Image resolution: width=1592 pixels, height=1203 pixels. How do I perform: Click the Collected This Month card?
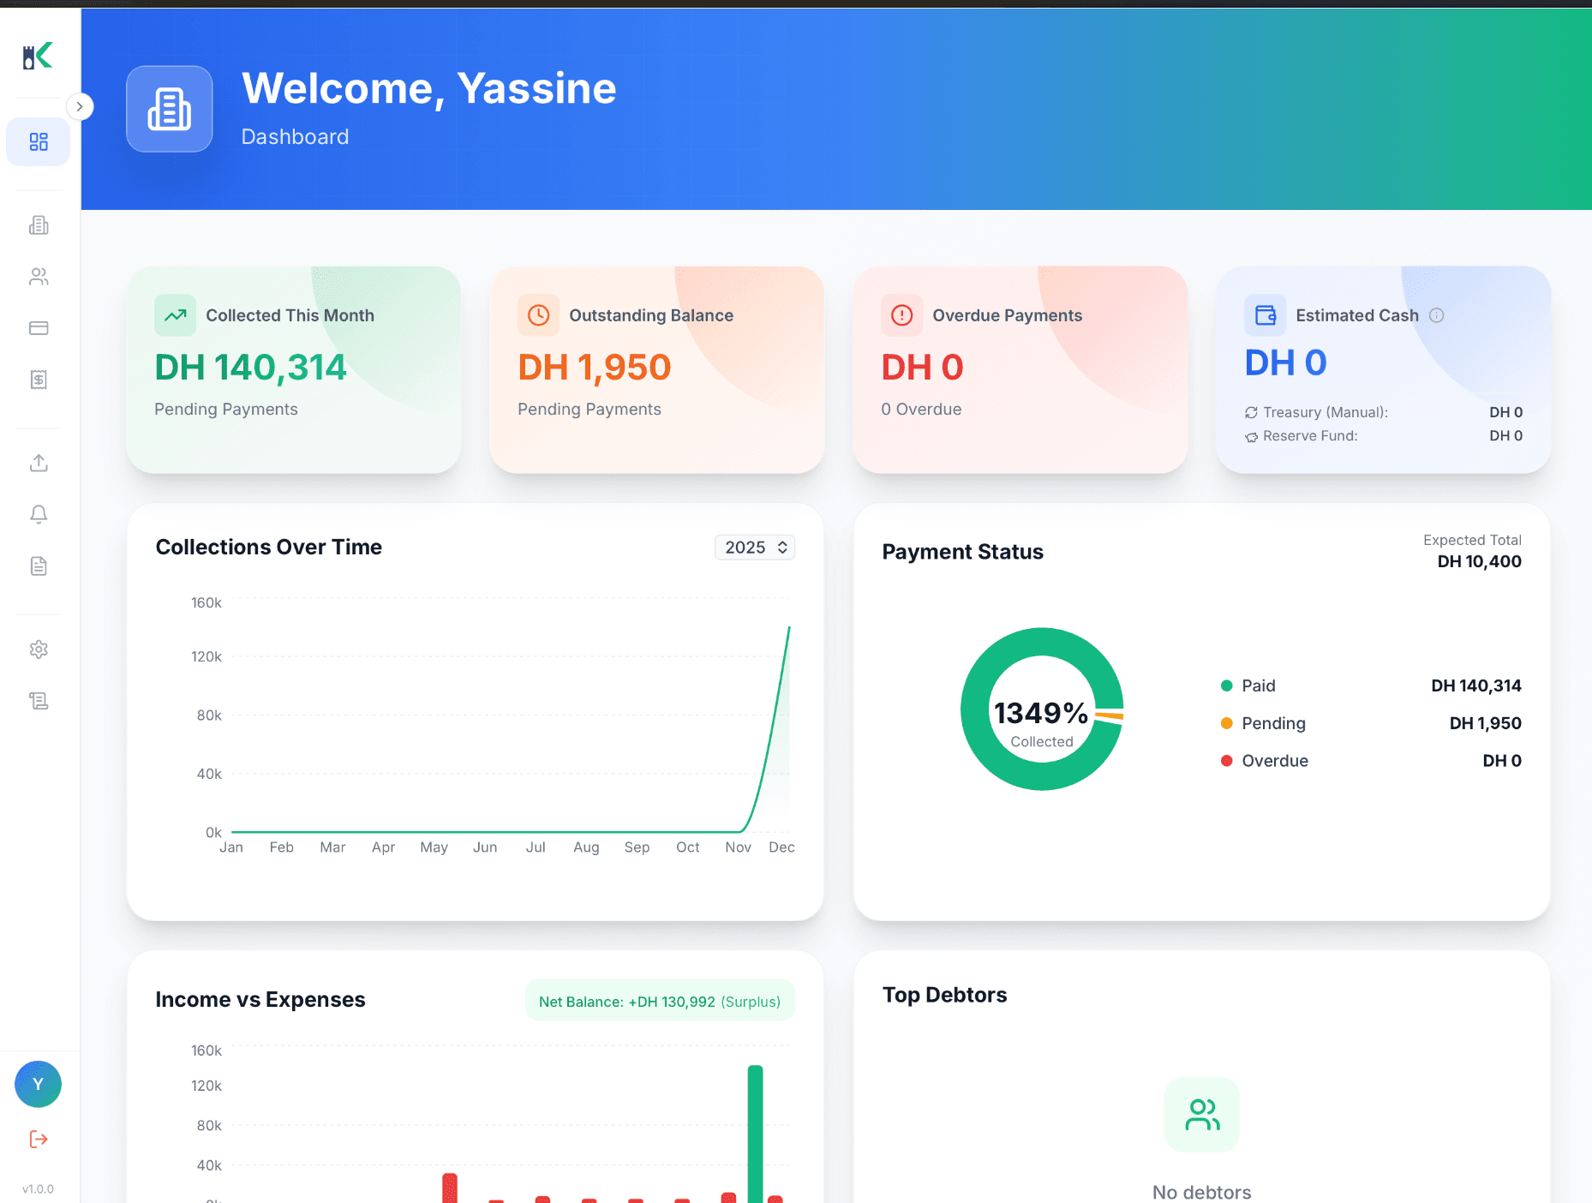294,369
